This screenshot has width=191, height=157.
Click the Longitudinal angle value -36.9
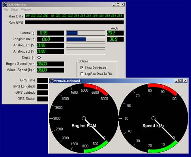[115, 39]
